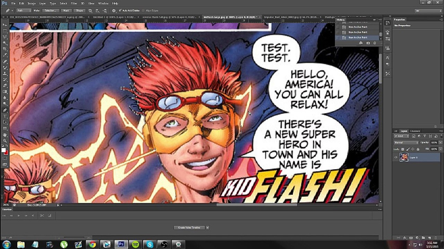The image size is (444, 249).
Task: Cut the timeline clip with the scissors icon
Action: tap(42, 215)
